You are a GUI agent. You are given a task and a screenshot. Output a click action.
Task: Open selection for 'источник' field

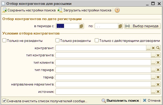point(153,92)
